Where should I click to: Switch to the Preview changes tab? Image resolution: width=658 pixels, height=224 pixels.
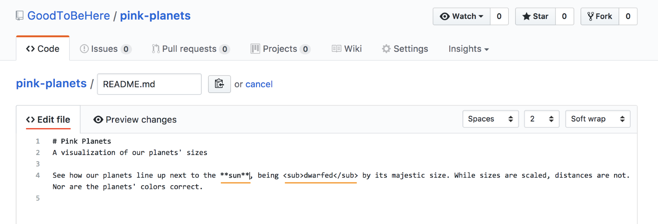click(135, 120)
